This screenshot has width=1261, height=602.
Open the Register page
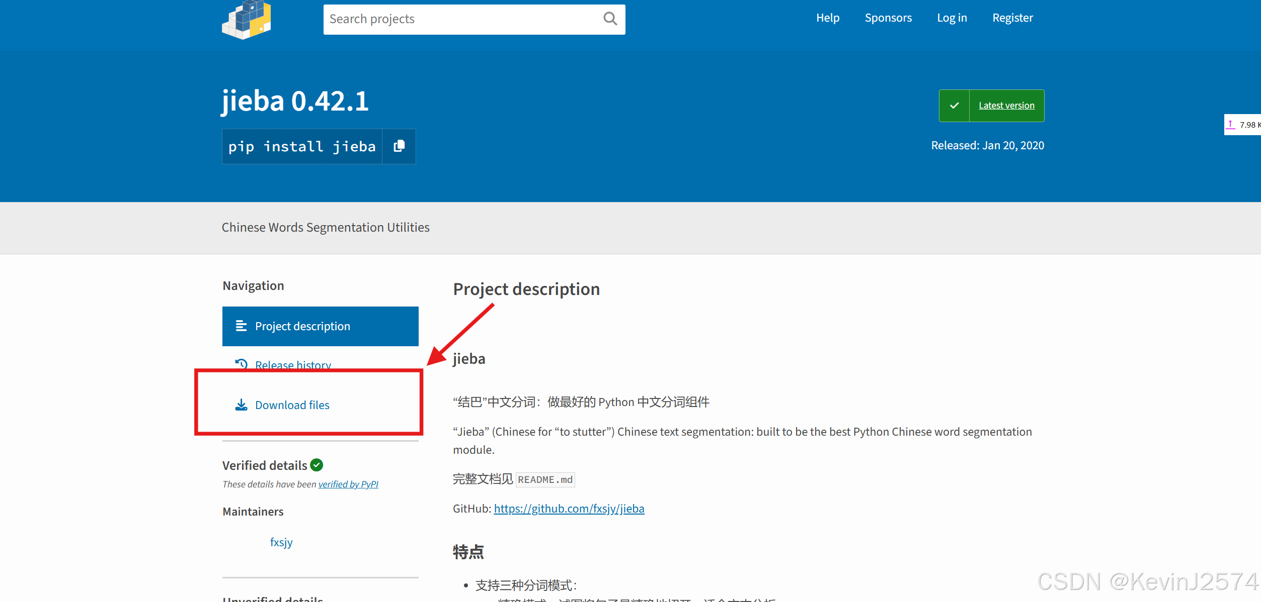[1012, 18]
